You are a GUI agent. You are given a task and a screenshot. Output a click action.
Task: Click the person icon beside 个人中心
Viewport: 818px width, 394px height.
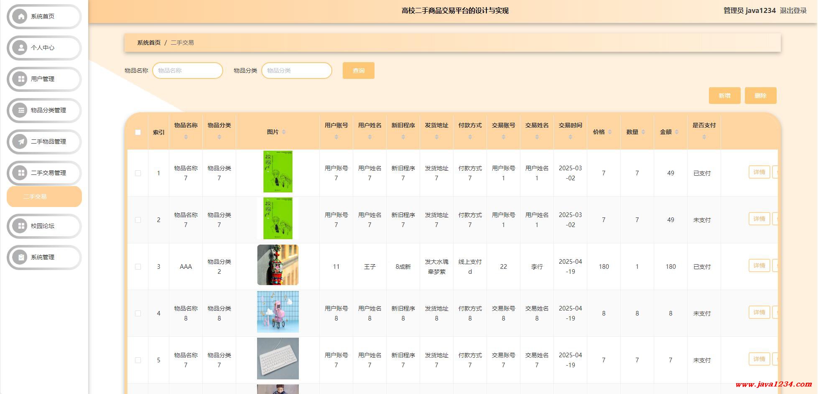tap(20, 48)
